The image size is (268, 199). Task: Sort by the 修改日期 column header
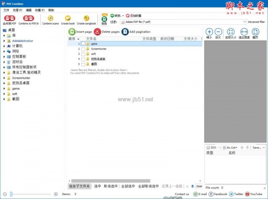(x=167, y=39)
